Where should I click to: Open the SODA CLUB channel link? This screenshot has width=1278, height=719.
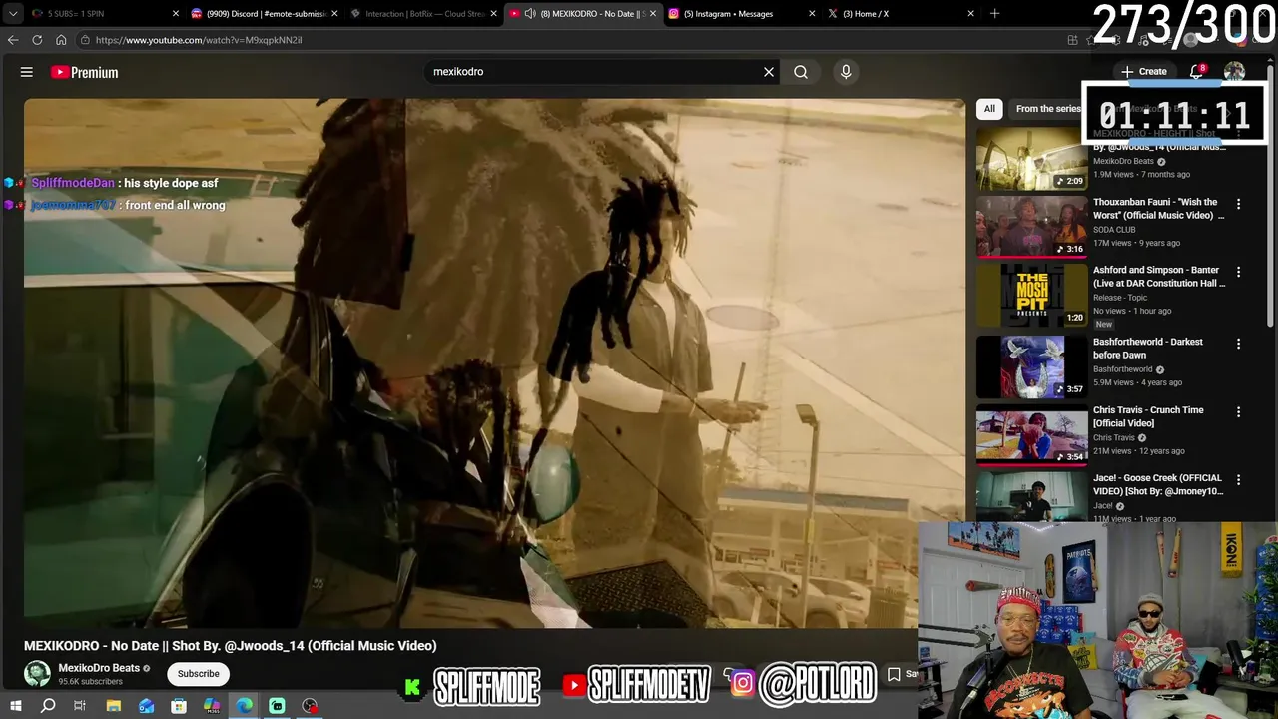coord(1114,230)
